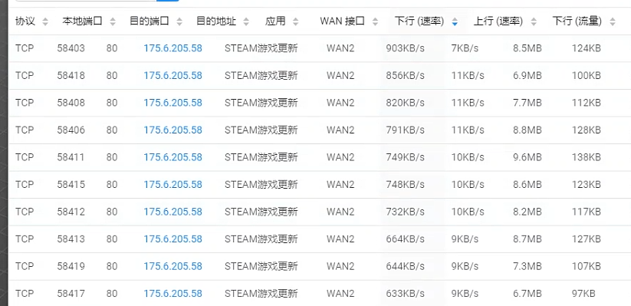
Task: Click the 下行 (速率) column header
Action: [419, 21]
